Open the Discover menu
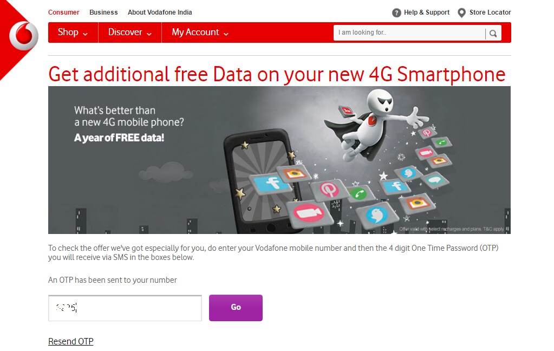Viewport: 554px width, 351px height. point(130,32)
